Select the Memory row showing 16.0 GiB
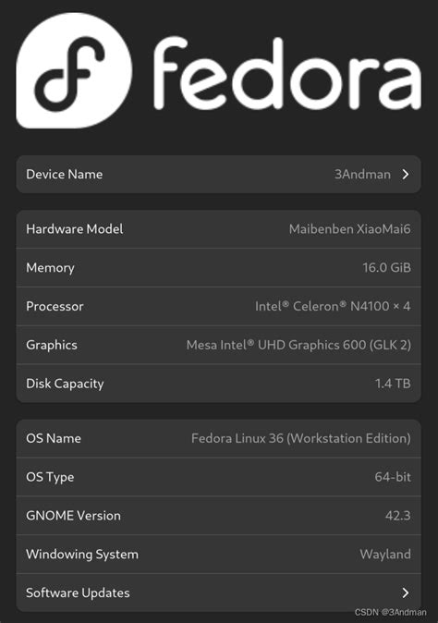 click(x=218, y=268)
